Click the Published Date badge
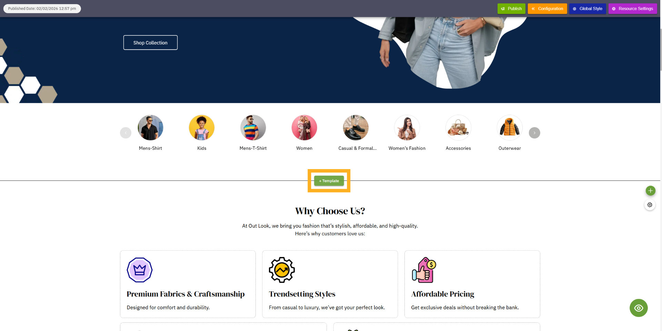 (42, 9)
